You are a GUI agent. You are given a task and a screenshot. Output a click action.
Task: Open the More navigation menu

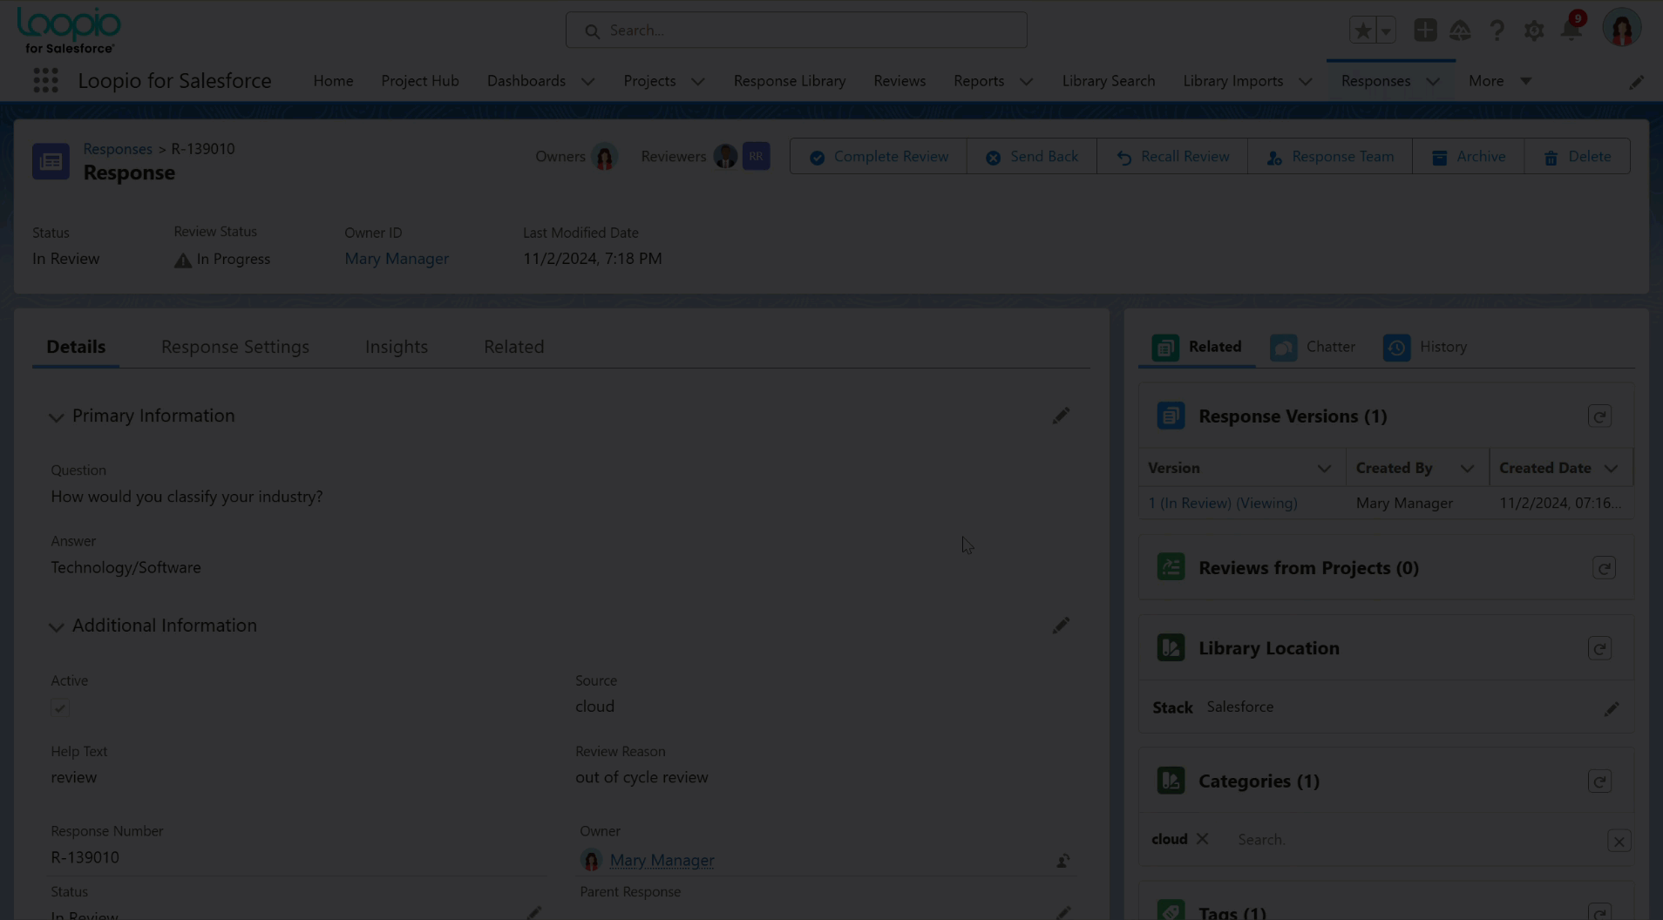pos(1500,81)
